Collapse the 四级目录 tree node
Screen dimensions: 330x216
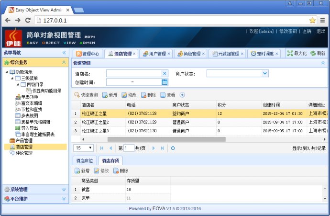click(x=18, y=84)
